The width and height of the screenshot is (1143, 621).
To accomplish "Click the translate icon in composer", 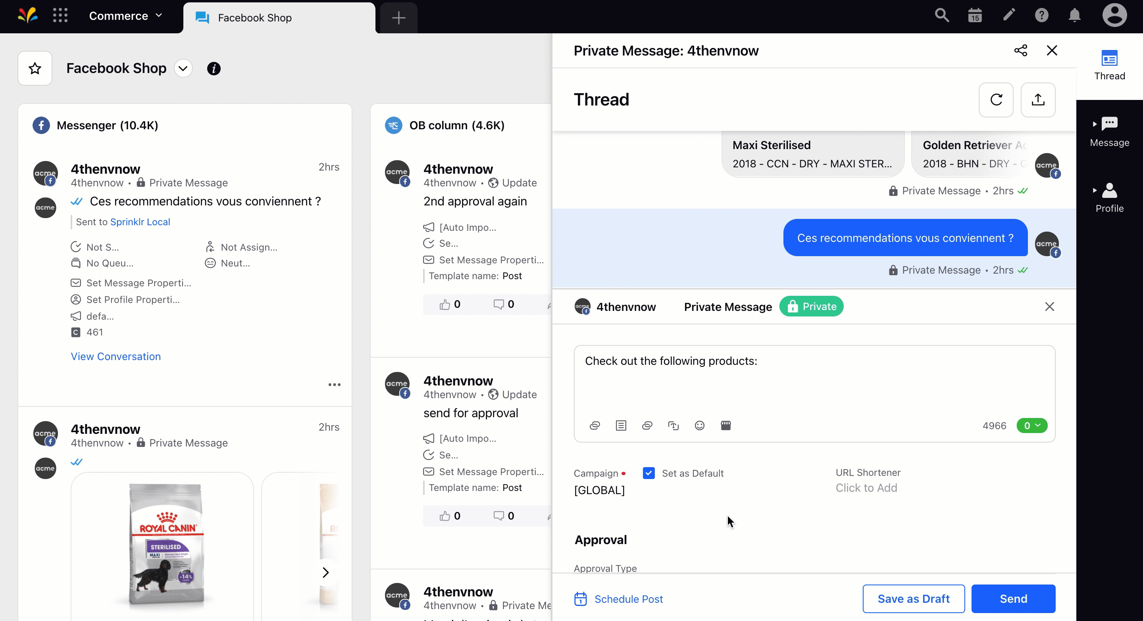I will click(673, 425).
